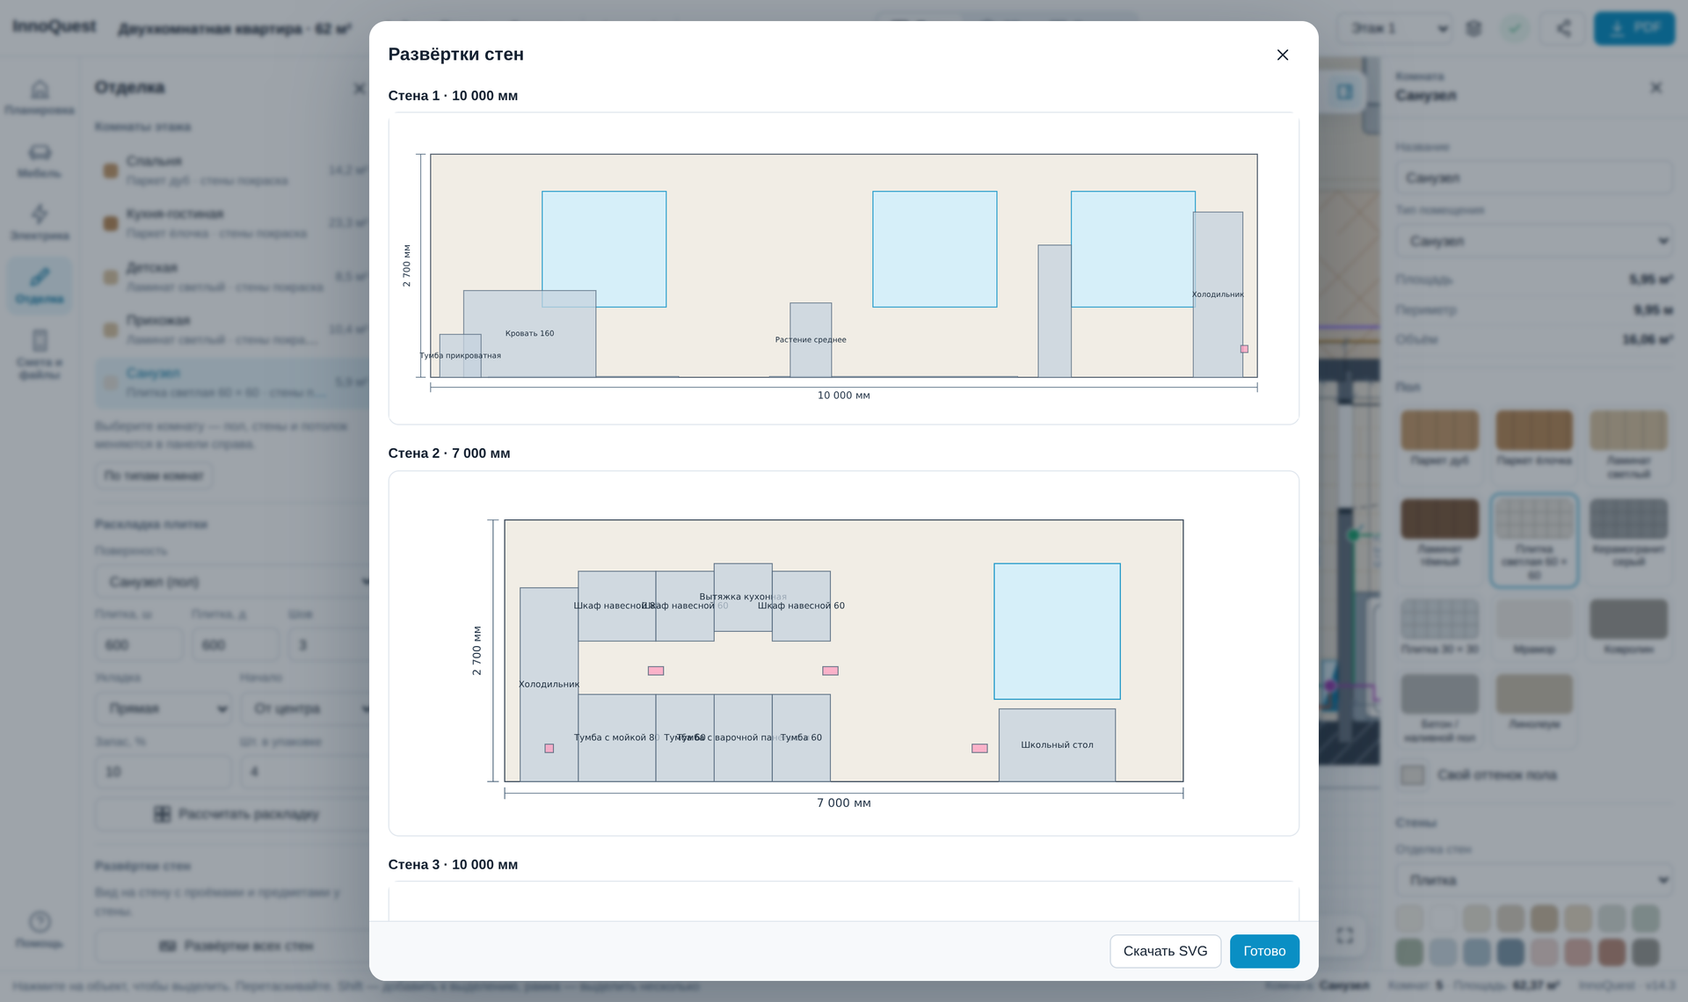Image resolution: width=1688 pixels, height=1002 pixels.
Task: Open the Мебель sidebar section
Action: tap(40, 161)
